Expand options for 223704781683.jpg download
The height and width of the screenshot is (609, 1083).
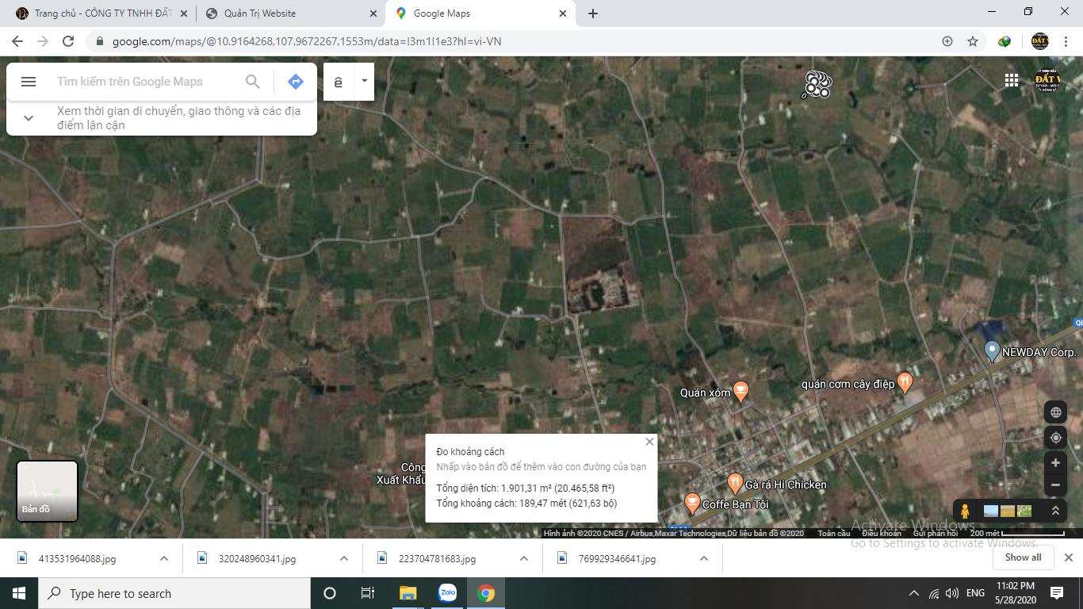point(524,558)
